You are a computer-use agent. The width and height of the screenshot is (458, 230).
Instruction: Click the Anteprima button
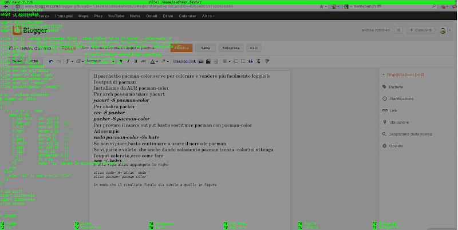[231, 48]
